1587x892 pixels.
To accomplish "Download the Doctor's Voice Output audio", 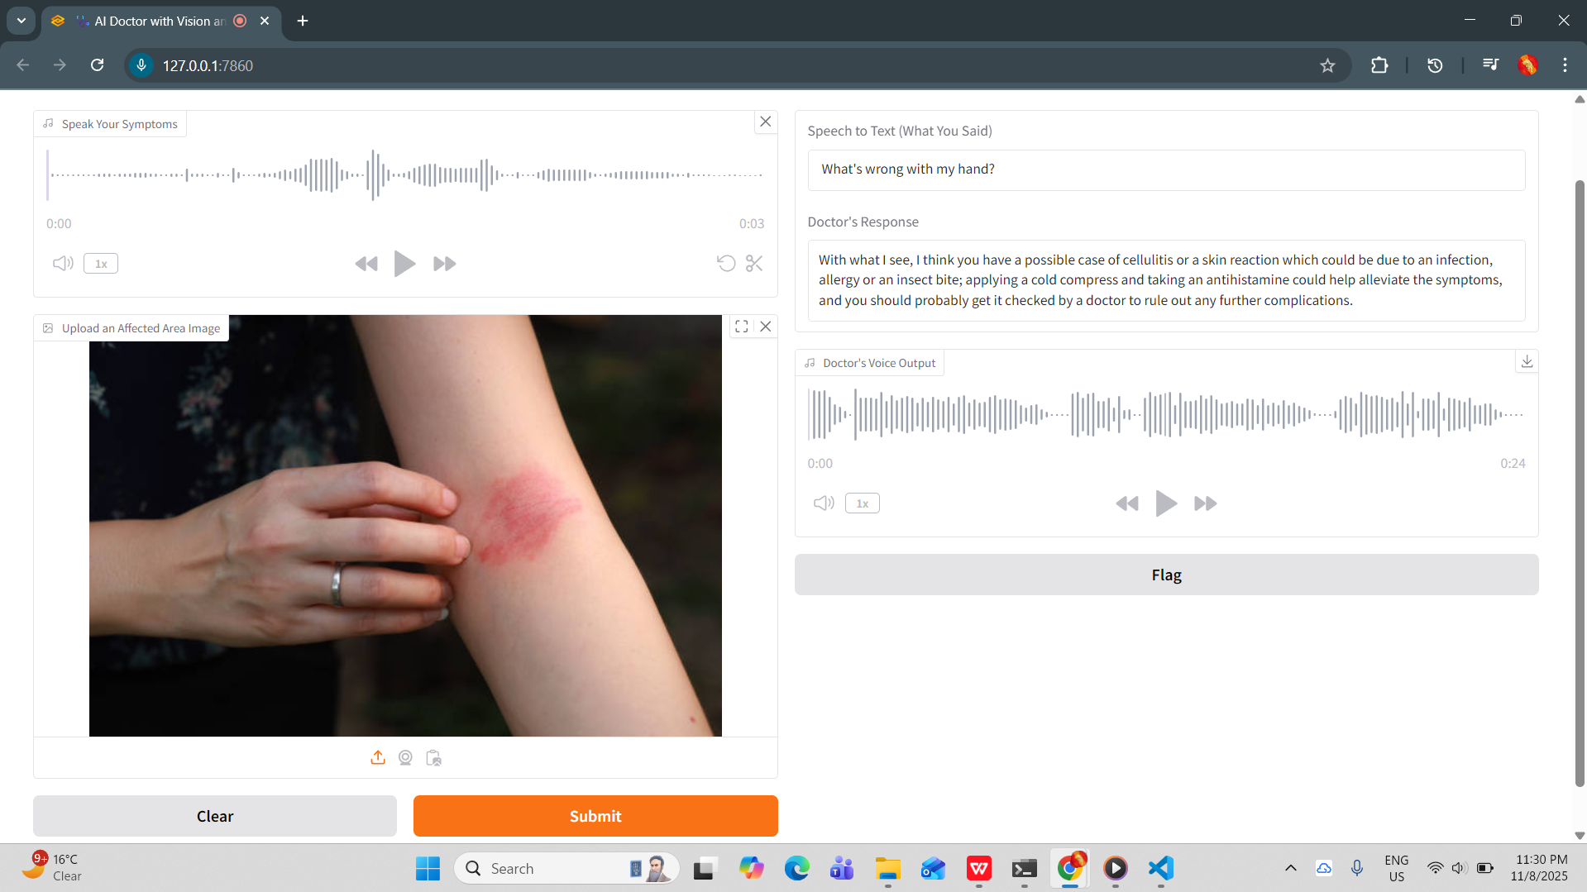I will tap(1527, 361).
